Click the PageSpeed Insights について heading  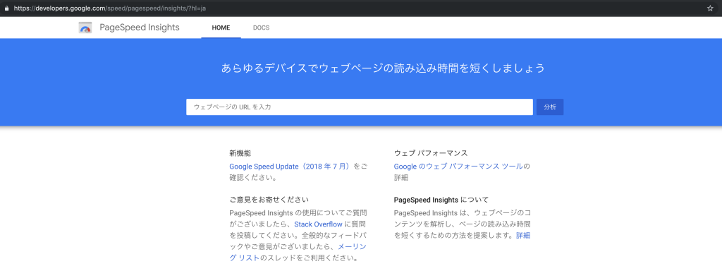pyautogui.click(x=441, y=200)
